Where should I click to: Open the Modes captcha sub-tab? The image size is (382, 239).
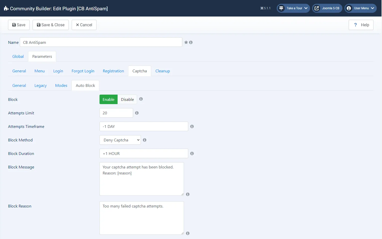(61, 86)
